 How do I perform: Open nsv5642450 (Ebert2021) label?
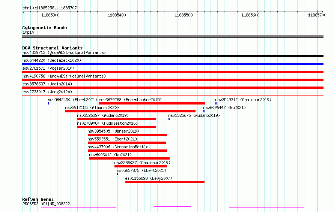(x=72, y=100)
